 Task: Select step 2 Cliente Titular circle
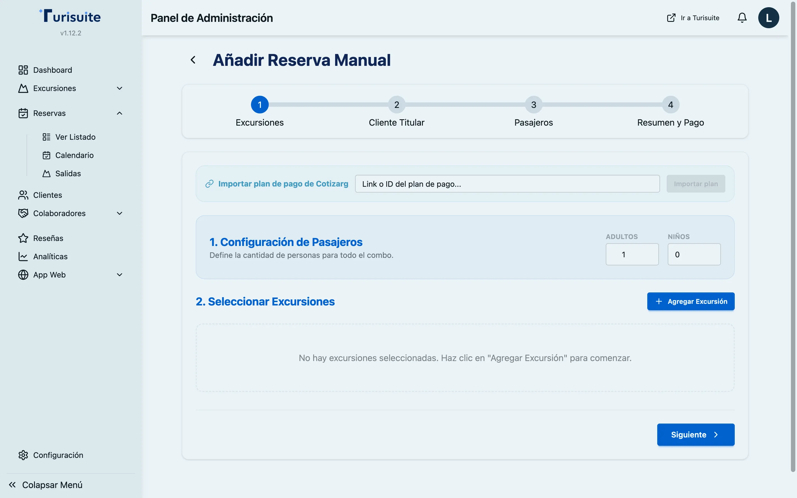[397, 105]
